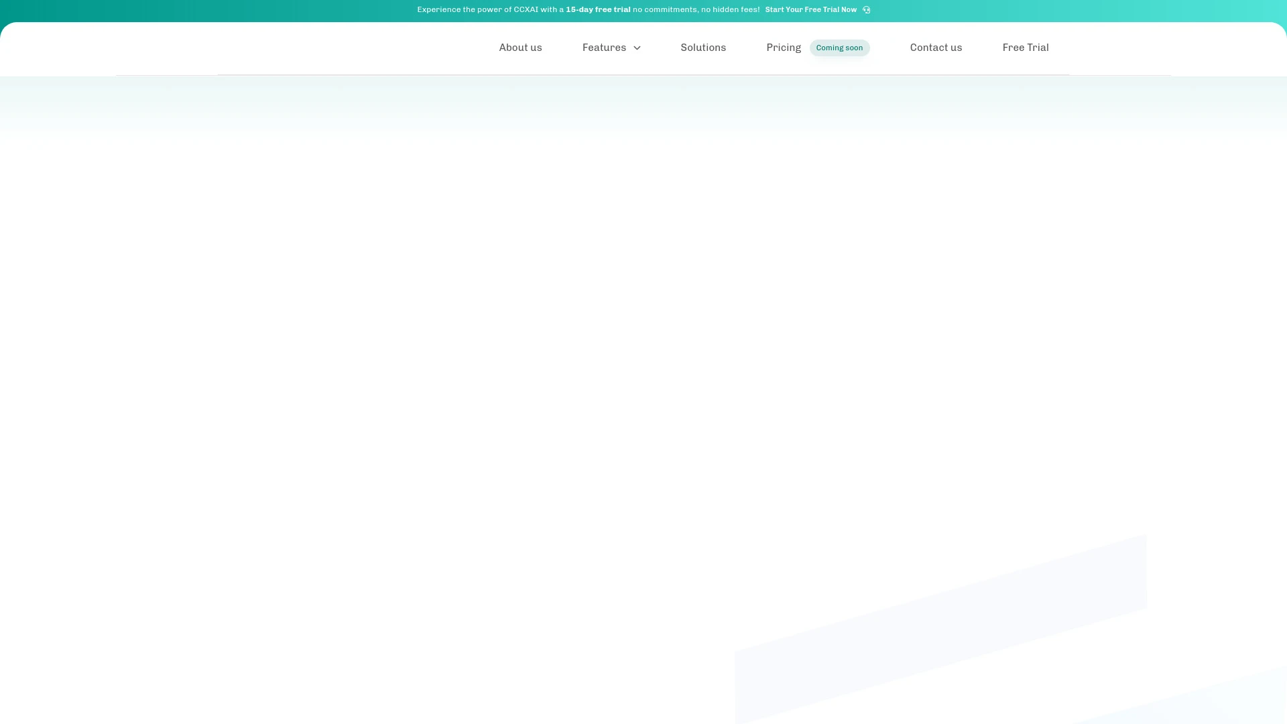This screenshot has height=724, width=1287.
Task: Click the About us tab in the header
Action: coord(520,48)
